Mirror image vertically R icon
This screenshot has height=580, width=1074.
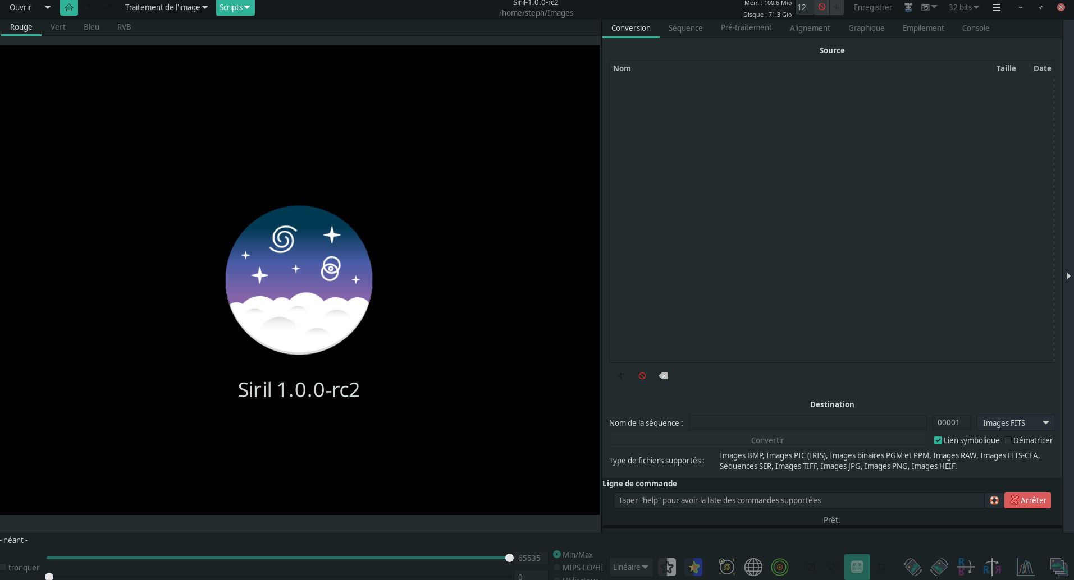965,567
